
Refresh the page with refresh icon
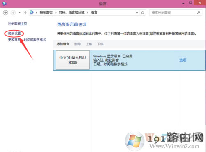tap(143, 13)
